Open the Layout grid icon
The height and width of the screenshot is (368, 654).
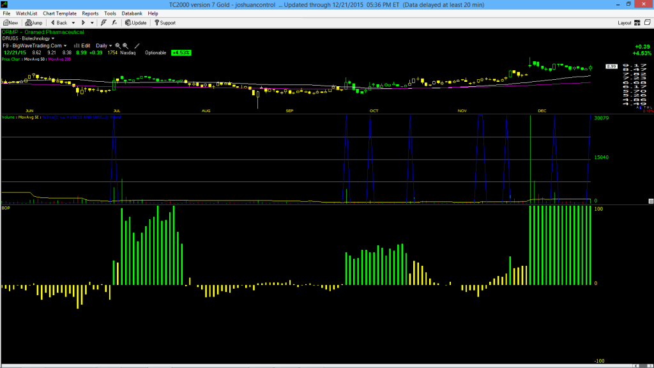pyautogui.click(x=637, y=22)
